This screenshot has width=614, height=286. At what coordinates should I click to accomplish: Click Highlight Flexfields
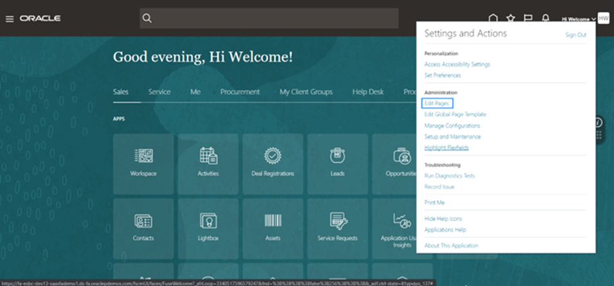click(x=446, y=147)
